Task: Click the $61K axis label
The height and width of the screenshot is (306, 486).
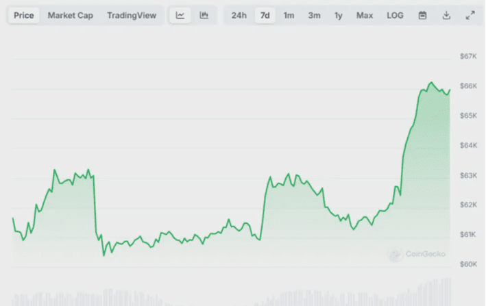Action: [x=468, y=234]
